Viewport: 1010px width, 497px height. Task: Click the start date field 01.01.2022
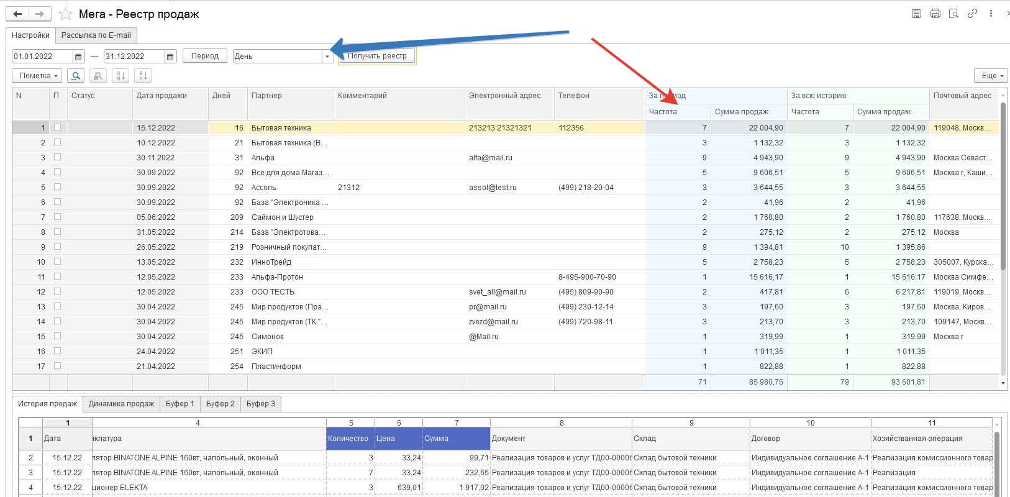(x=42, y=57)
